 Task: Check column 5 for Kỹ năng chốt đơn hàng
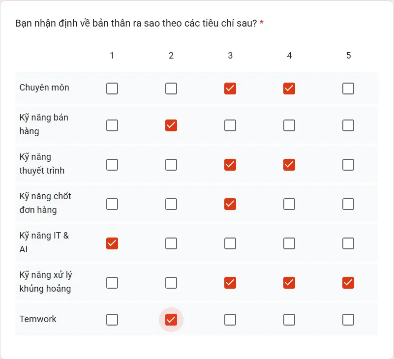[348, 204]
